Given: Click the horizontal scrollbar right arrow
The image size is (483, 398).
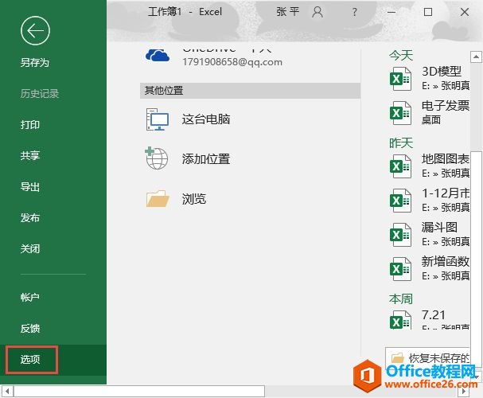Looking at the screenshot, I should (464, 391).
